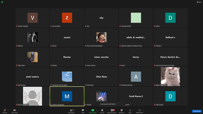Click the 'Jihan Reza' tile name
203x114 pixels.
(101, 77)
